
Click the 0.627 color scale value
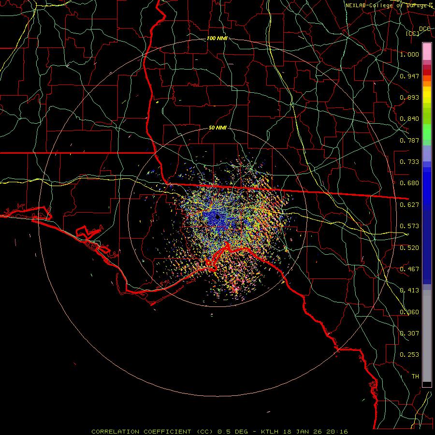point(409,205)
